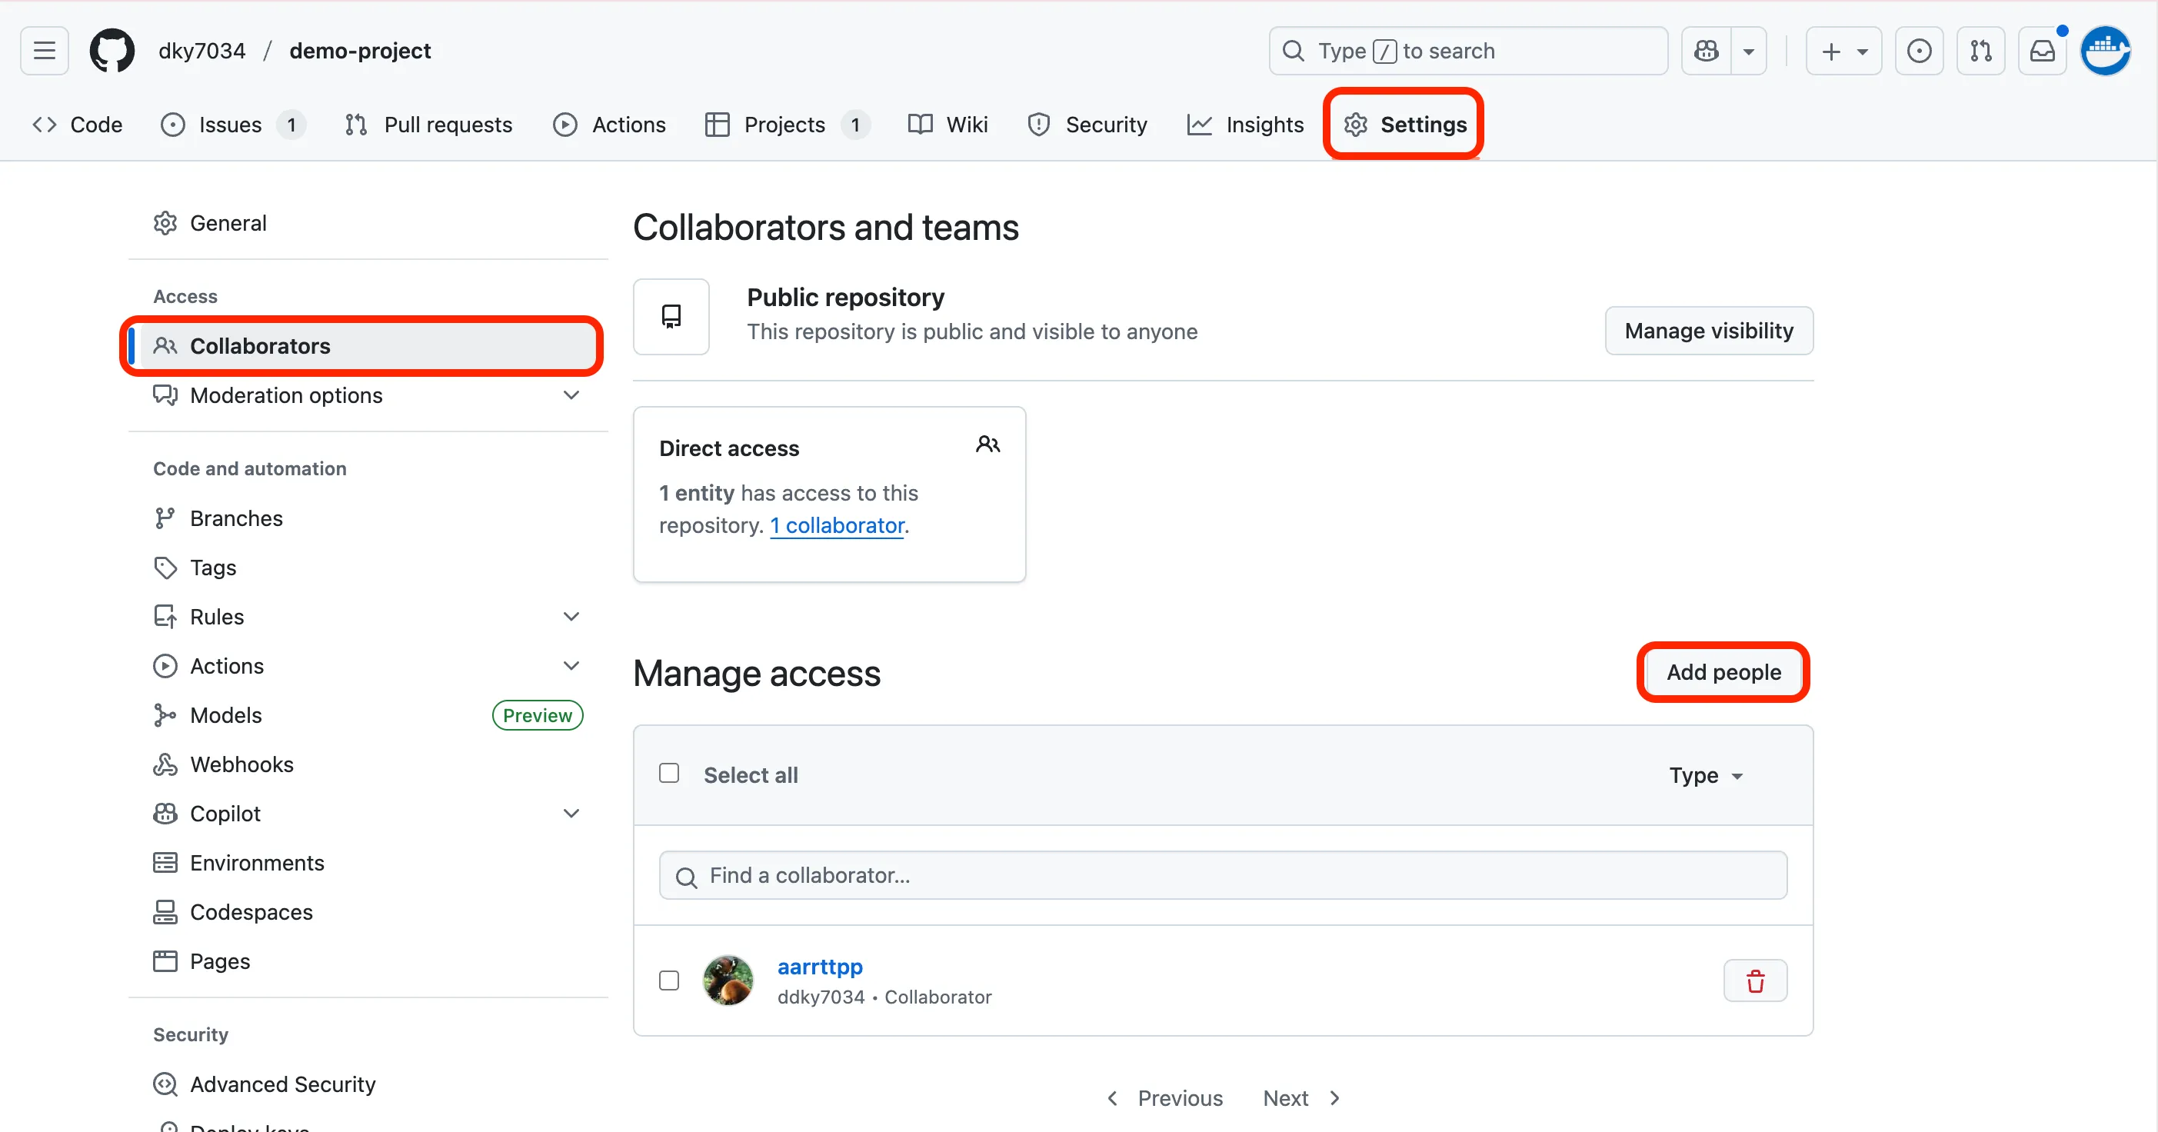This screenshot has width=2158, height=1132.
Task: Remove aarrttpp with the trash icon
Action: click(x=1755, y=981)
